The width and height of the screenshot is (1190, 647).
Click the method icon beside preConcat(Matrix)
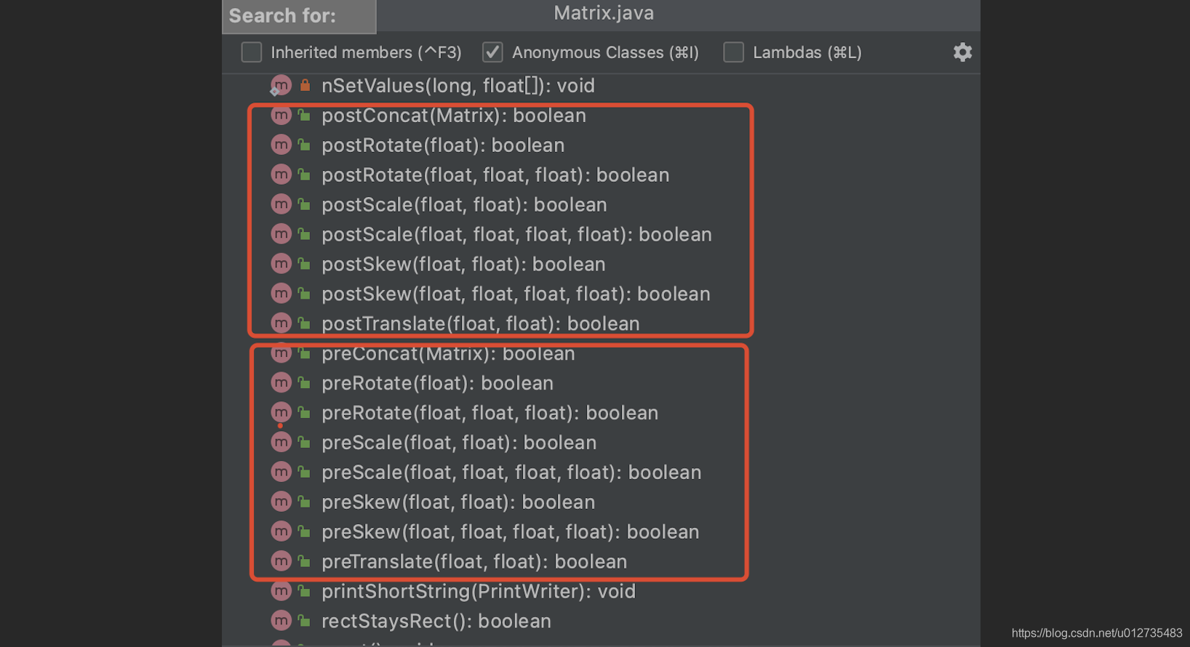point(281,353)
